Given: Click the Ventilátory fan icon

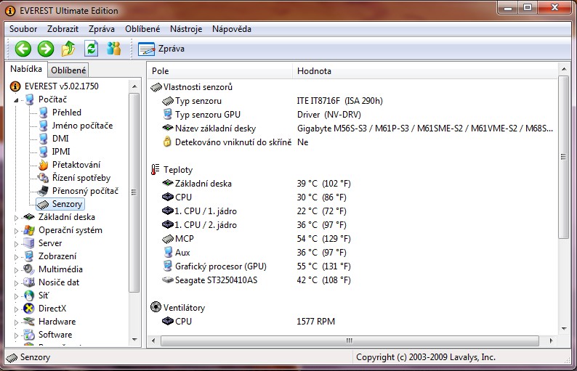Looking at the screenshot, I should coord(156,307).
